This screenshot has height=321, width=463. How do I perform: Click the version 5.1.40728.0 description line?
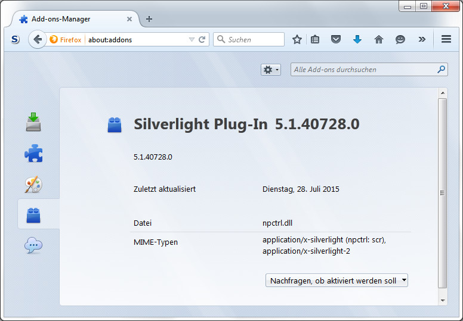[153, 157]
